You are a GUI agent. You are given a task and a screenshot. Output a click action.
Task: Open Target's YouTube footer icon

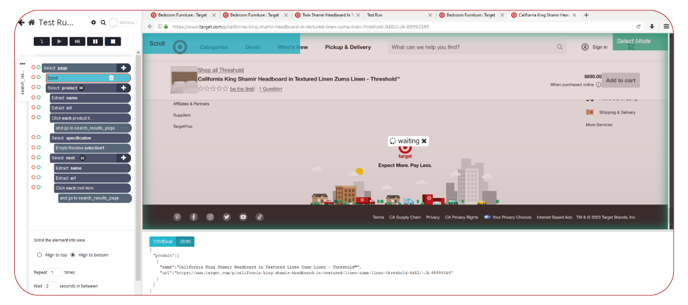coord(243,217)
